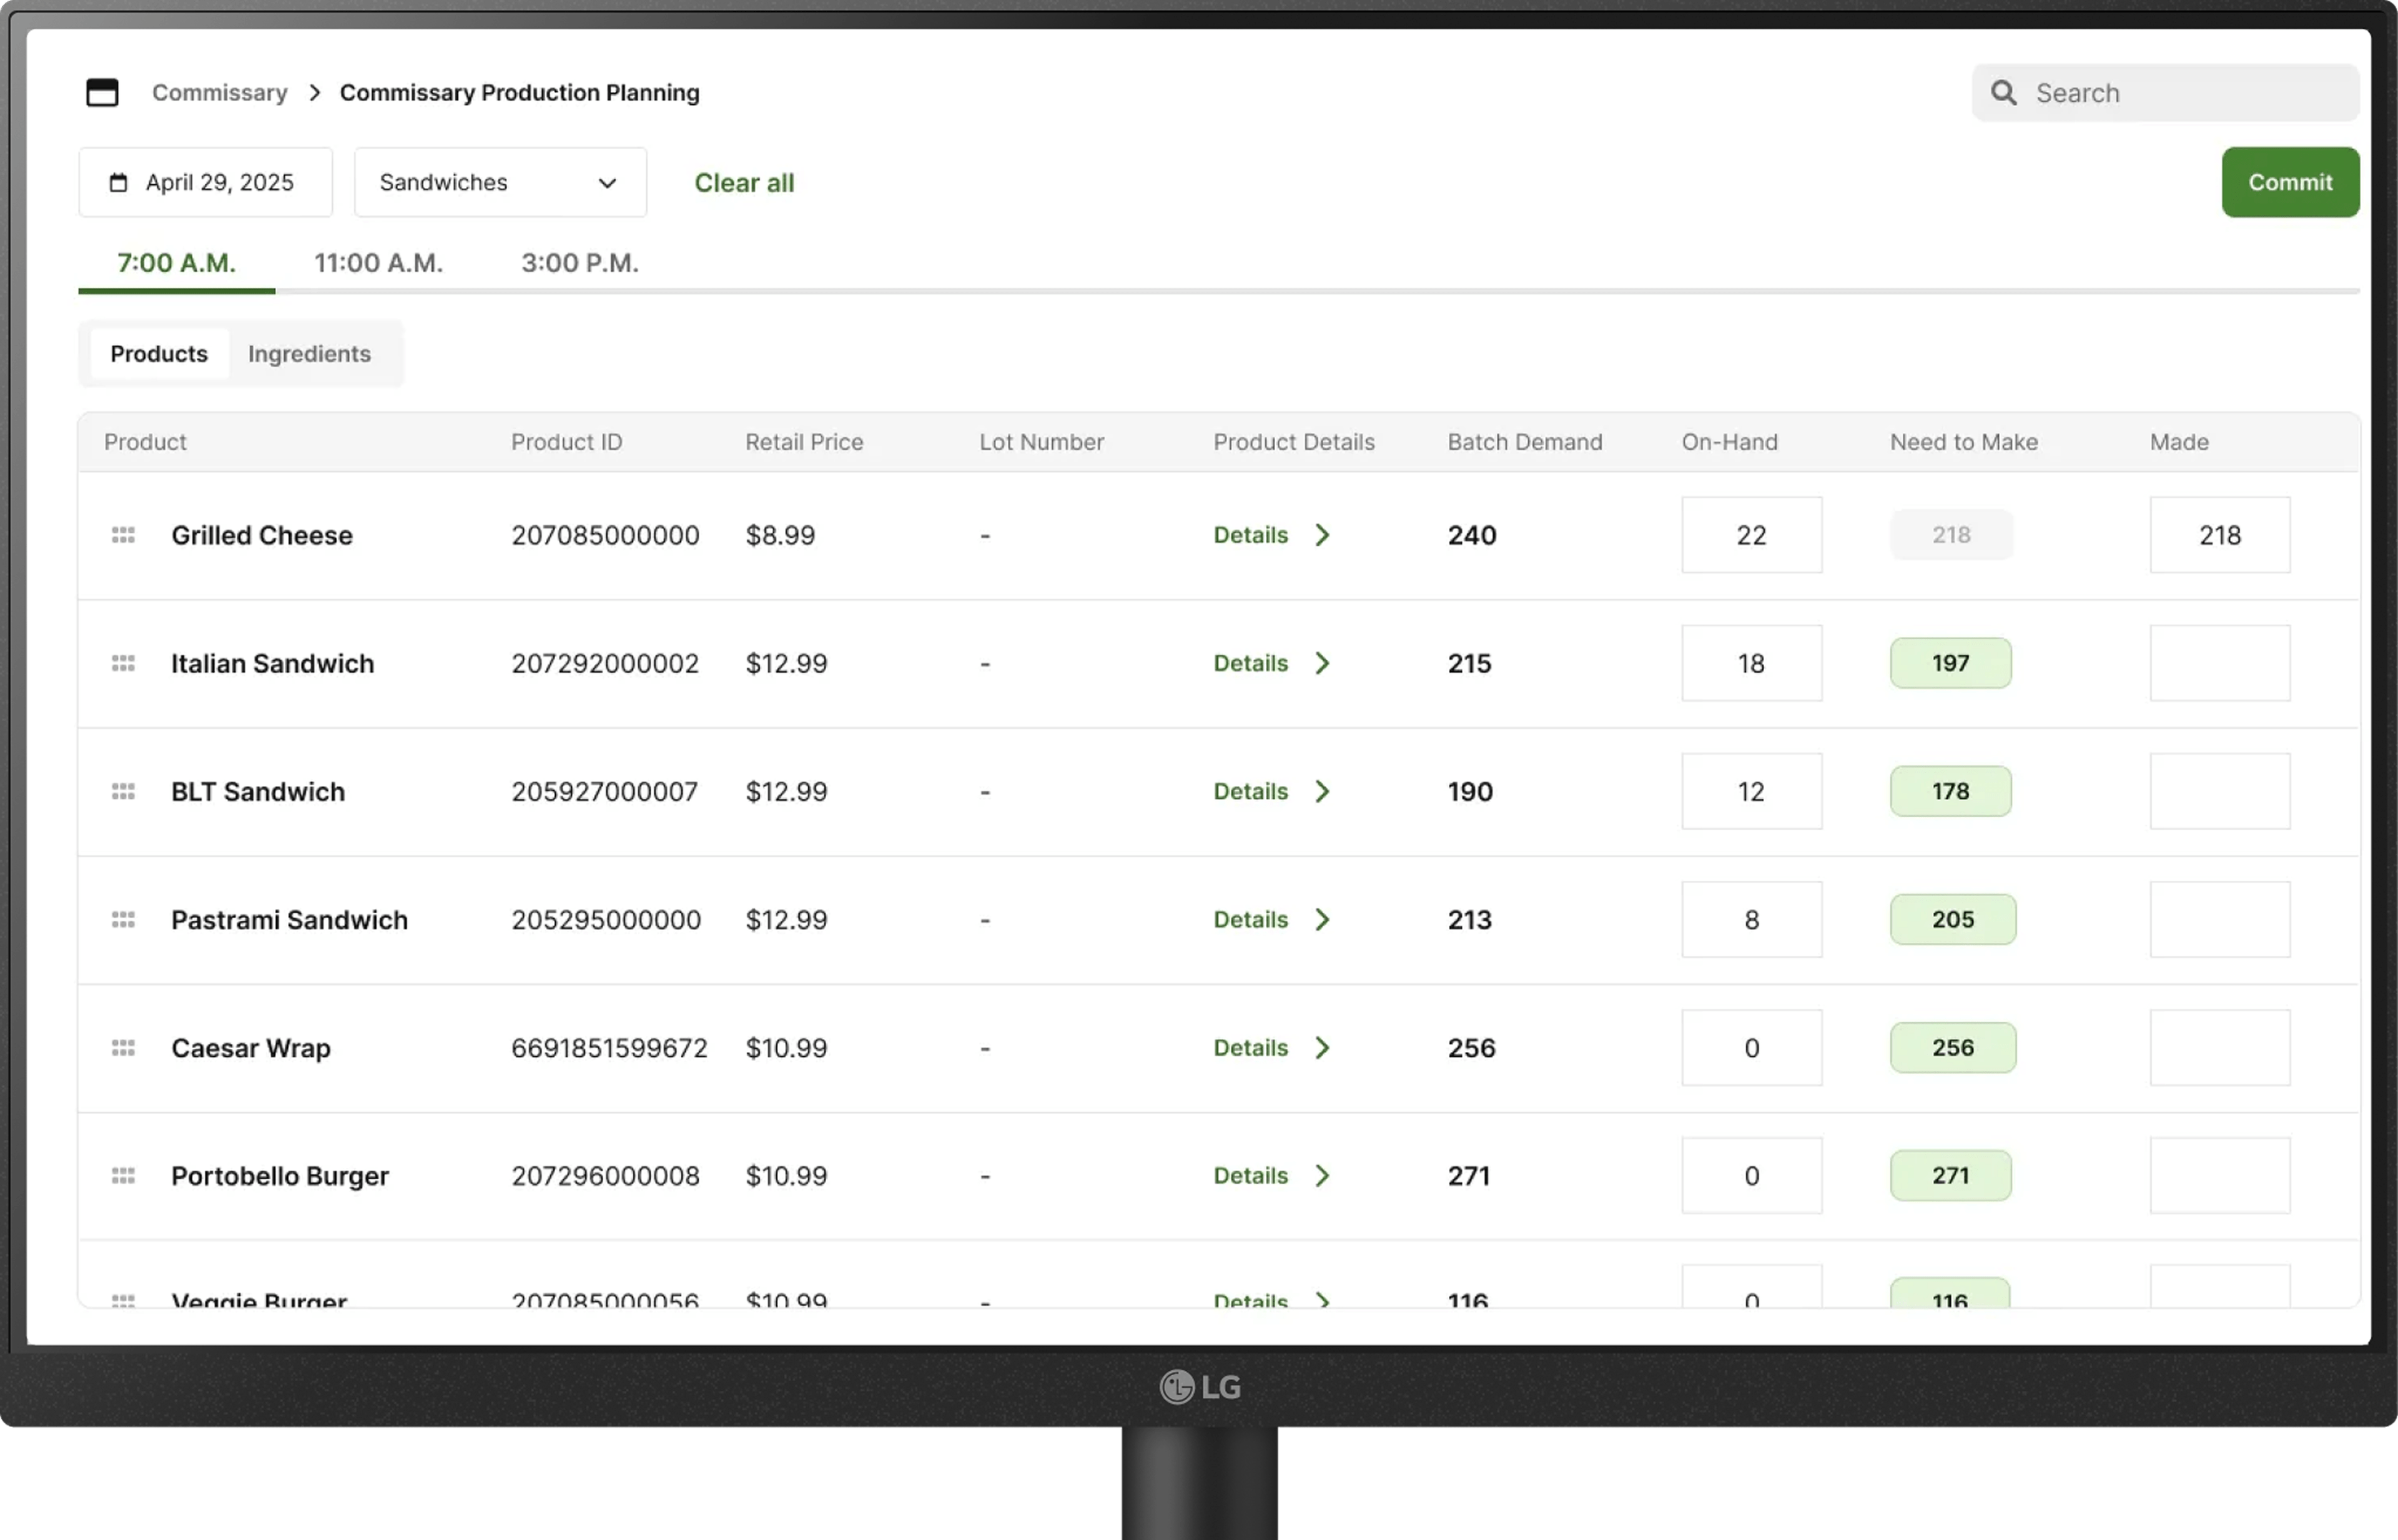Click the calendar icon in the date filter

pos(119,182)
